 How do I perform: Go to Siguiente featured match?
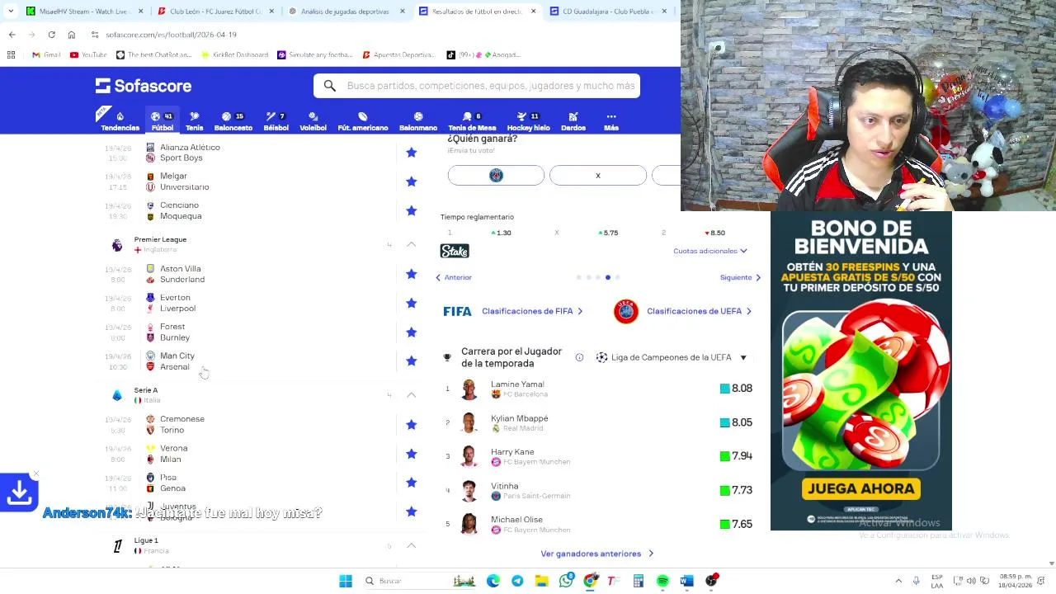740,277
